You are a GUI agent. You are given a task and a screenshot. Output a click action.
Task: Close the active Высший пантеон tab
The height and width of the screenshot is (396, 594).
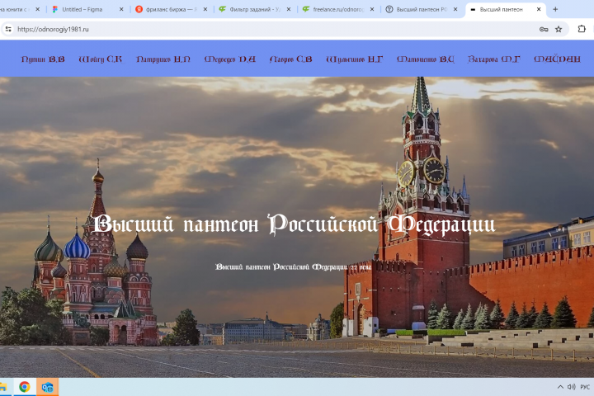coord(539,9)
